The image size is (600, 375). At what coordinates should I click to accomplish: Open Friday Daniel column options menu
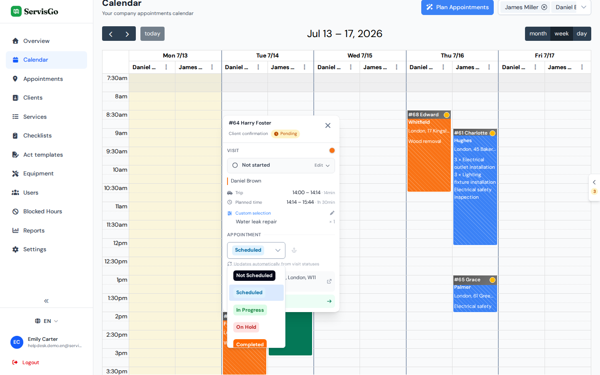point(535,67)
